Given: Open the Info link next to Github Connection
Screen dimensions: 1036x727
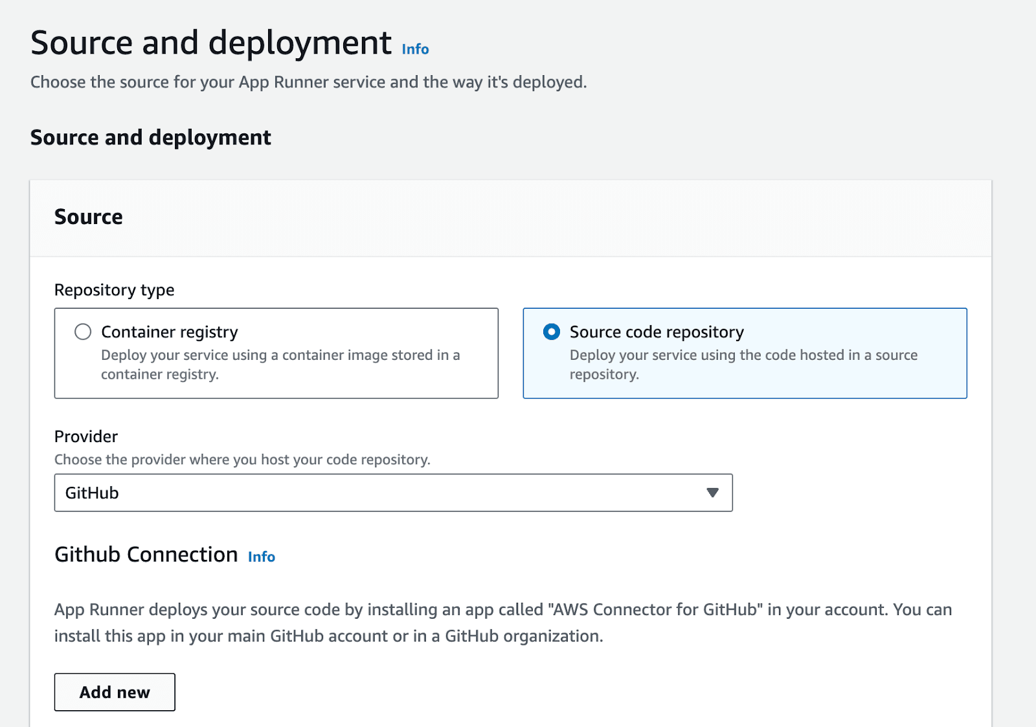Looking at the screenshot, I should click(x=261, y=557).
